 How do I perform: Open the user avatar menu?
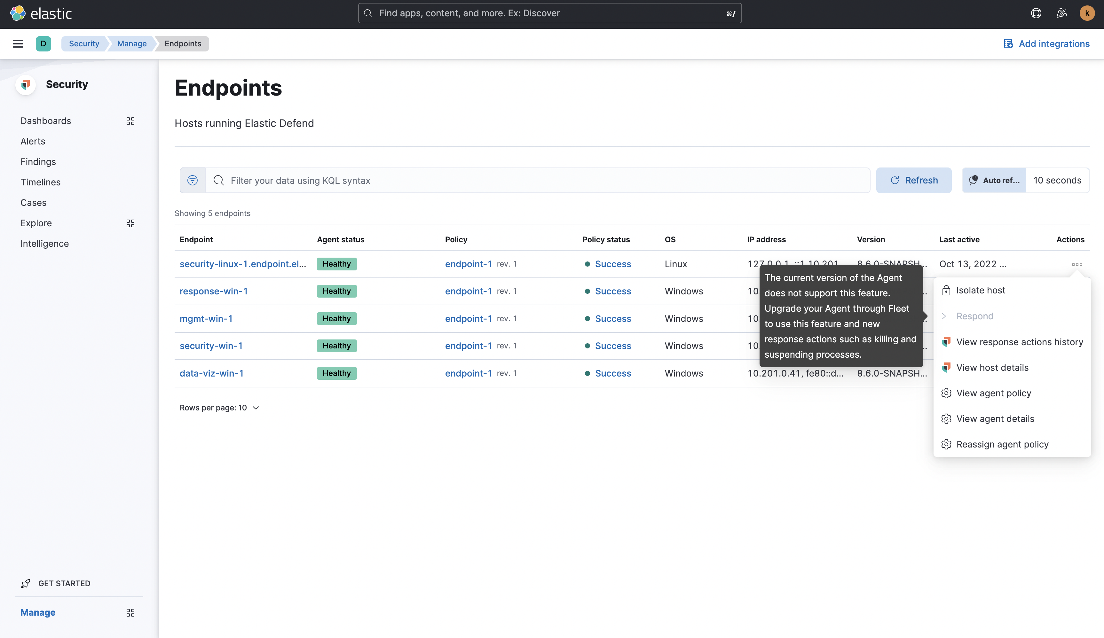[x=1087, y=13]
